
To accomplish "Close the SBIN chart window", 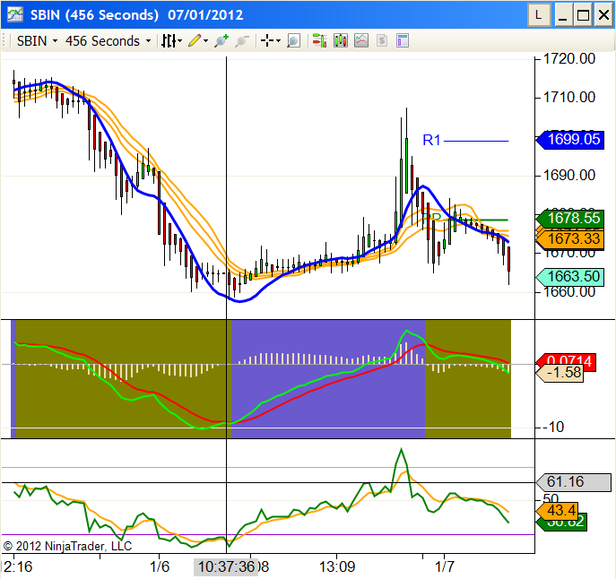I will 603,15.
